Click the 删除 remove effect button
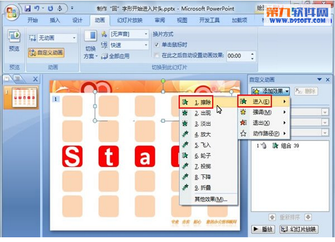Screen dimensions: 335x242 point(306,91)
